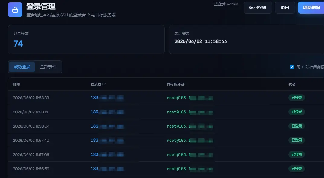
Task: Click the root@103 server in 11:58:19 row
Action: click(x=190, y=112)
